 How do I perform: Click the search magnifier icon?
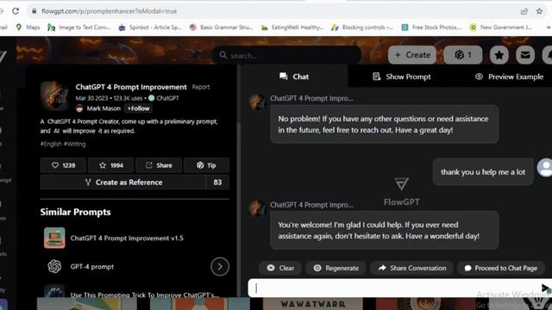[x=223, y=55]
